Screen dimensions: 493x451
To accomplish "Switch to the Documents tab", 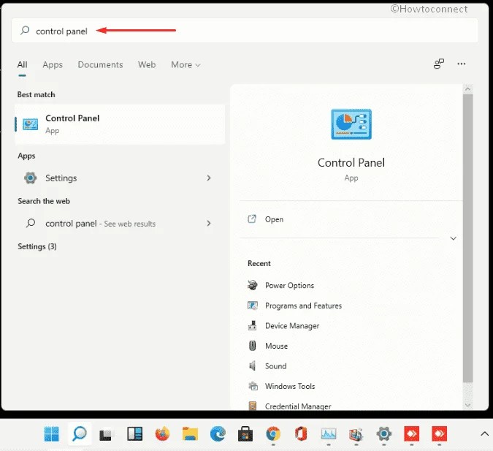I will click(x=100, y=64).
